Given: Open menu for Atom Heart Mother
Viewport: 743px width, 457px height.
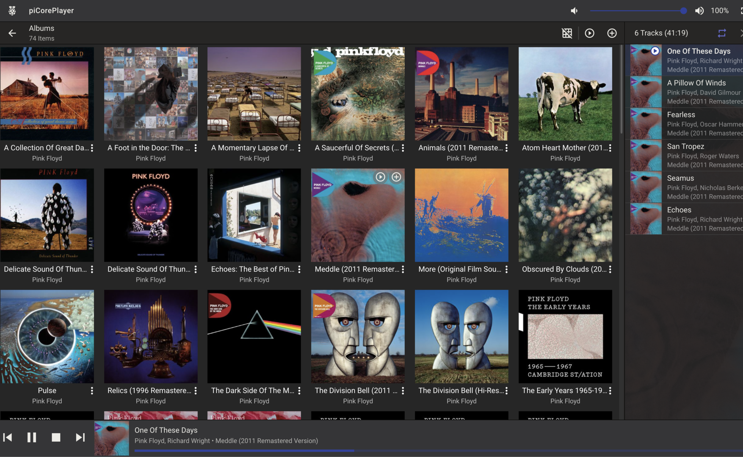Looking at the screenshot, I should click(x=610, y=148).
